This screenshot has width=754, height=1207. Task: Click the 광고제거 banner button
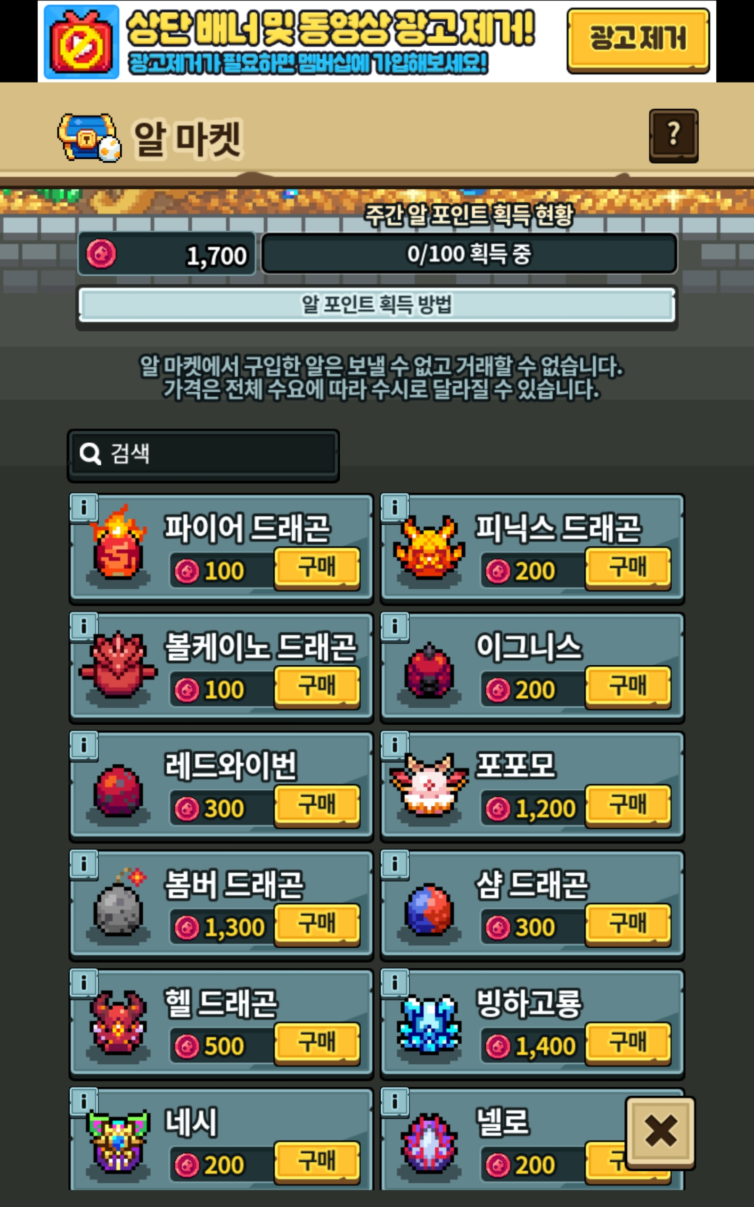(x=638, y=41)
